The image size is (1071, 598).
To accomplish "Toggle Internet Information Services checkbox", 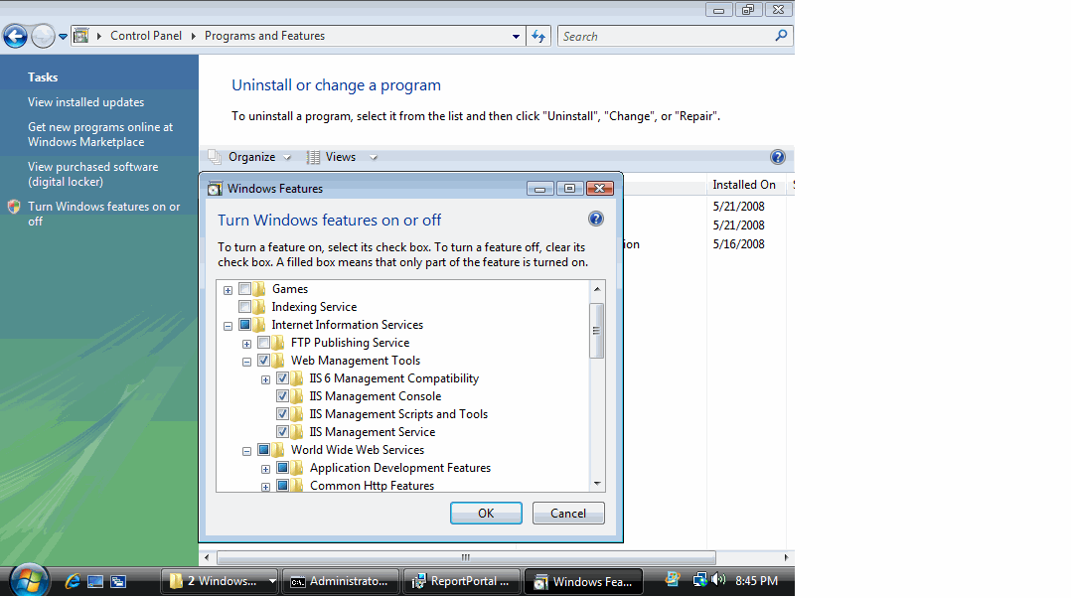I will pos(244,324).
